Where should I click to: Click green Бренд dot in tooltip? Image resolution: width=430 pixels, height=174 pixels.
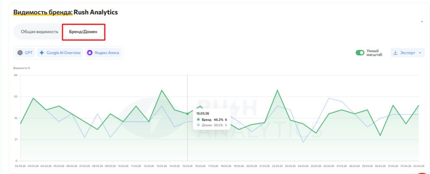pyautogui.click(x=198, y=120)
